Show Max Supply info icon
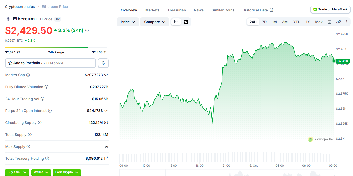 point(28,147)
